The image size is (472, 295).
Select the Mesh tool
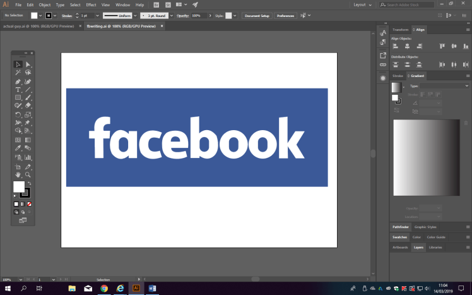(x=18, y=140)
